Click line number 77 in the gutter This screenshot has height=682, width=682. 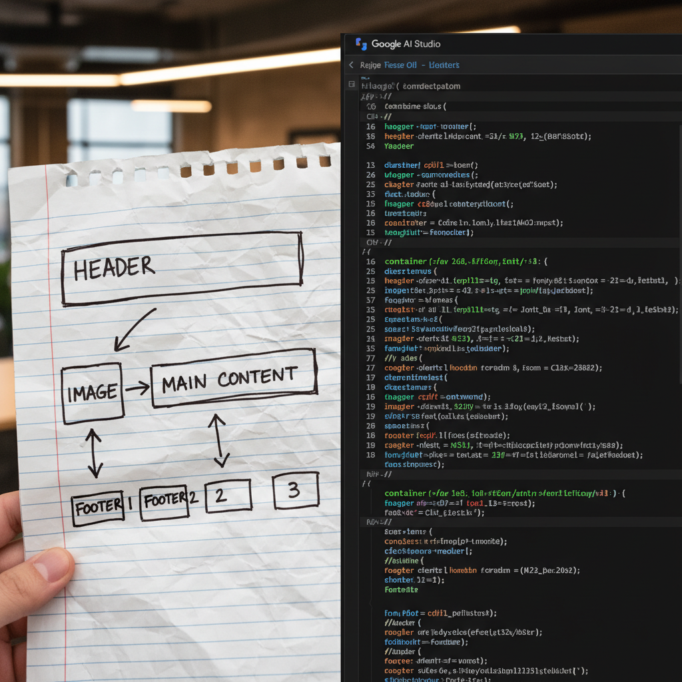coord(370,358)
